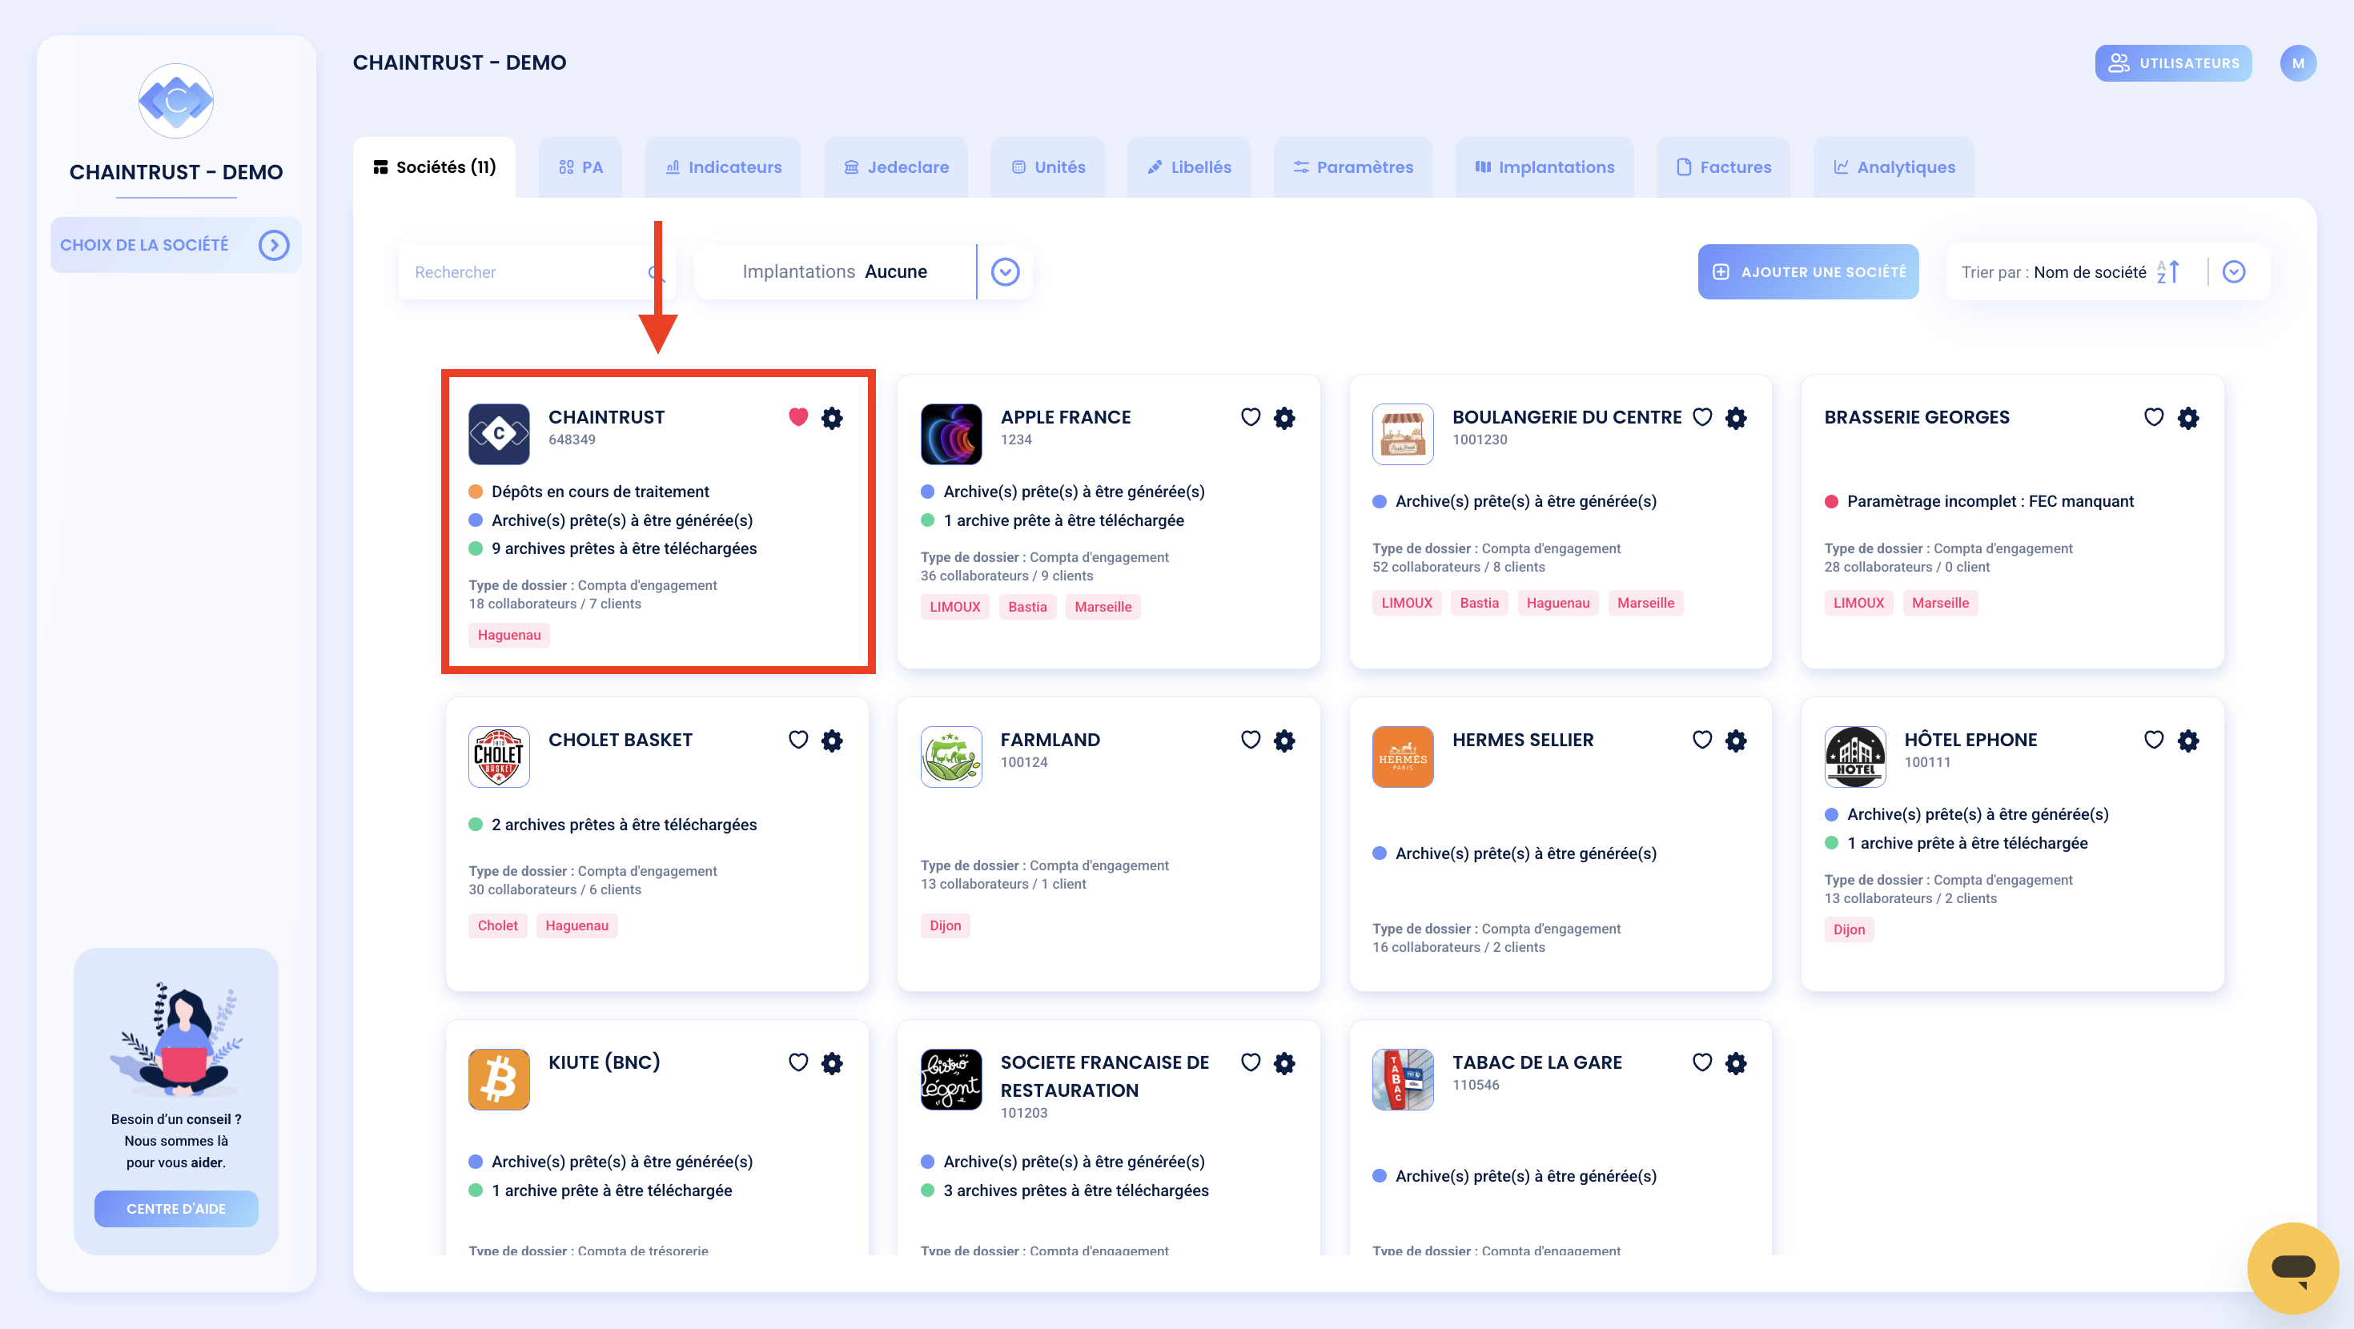Open the yellow chat widget
2354x1329 pixels.
tap(2293, 1268)
